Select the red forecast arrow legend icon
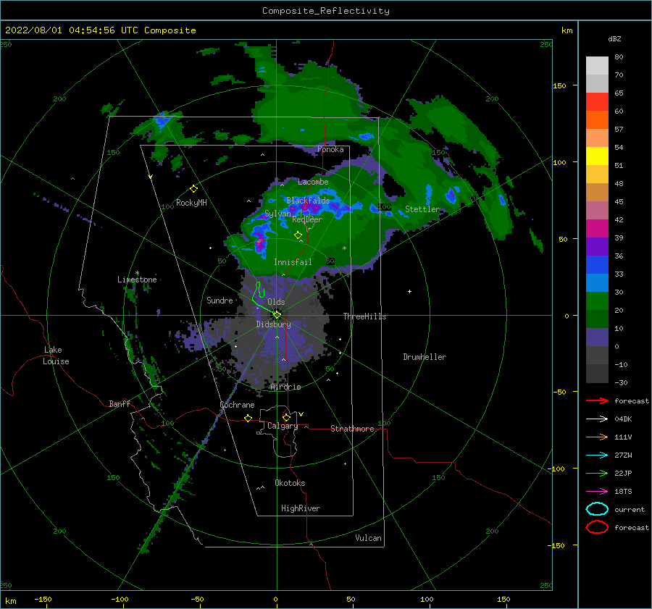This screenshot has width=652, height=609. [x=597, y=400]
